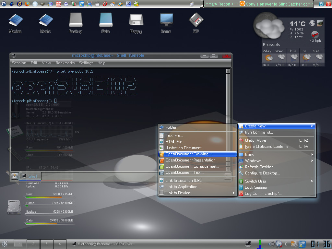Choose Folder... in Create New submenu
The image size is (332, 249).
197,127
